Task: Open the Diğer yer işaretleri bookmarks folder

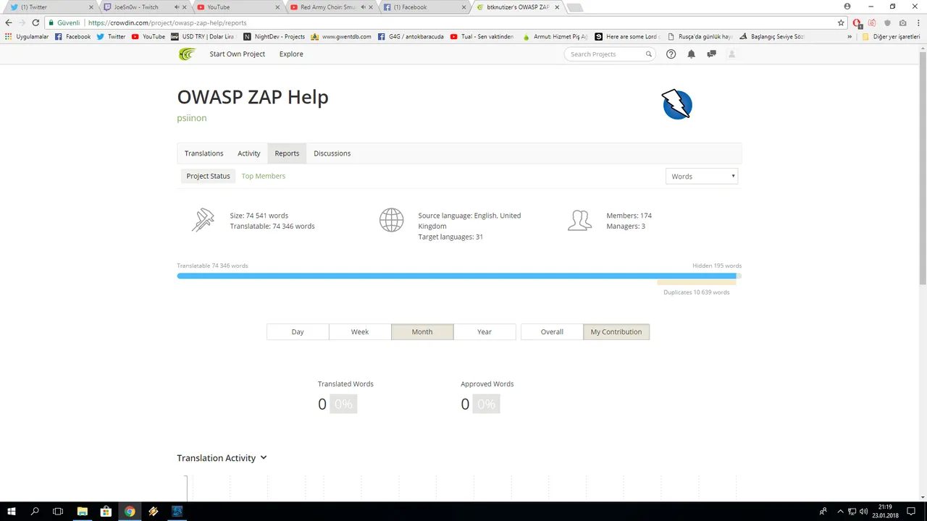Action: (892, 36)
